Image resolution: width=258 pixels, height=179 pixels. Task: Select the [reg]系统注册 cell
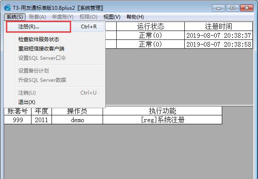tap(162, 120)
